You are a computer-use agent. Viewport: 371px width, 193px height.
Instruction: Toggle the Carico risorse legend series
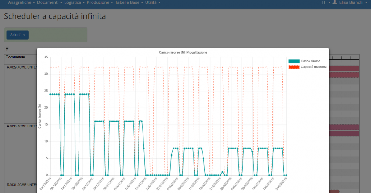pos(310,61)
